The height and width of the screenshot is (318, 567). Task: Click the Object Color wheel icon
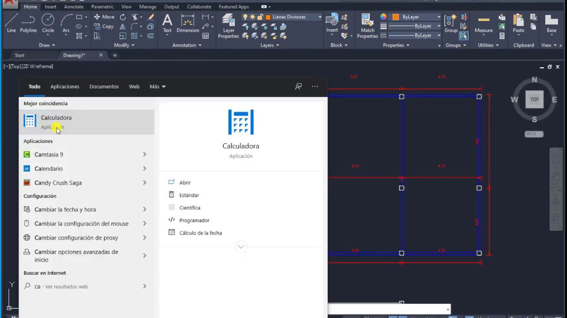(384, 17)
